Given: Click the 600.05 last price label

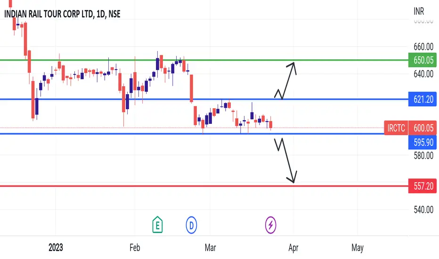Looking at the screenshot, I should pos(423,128).
